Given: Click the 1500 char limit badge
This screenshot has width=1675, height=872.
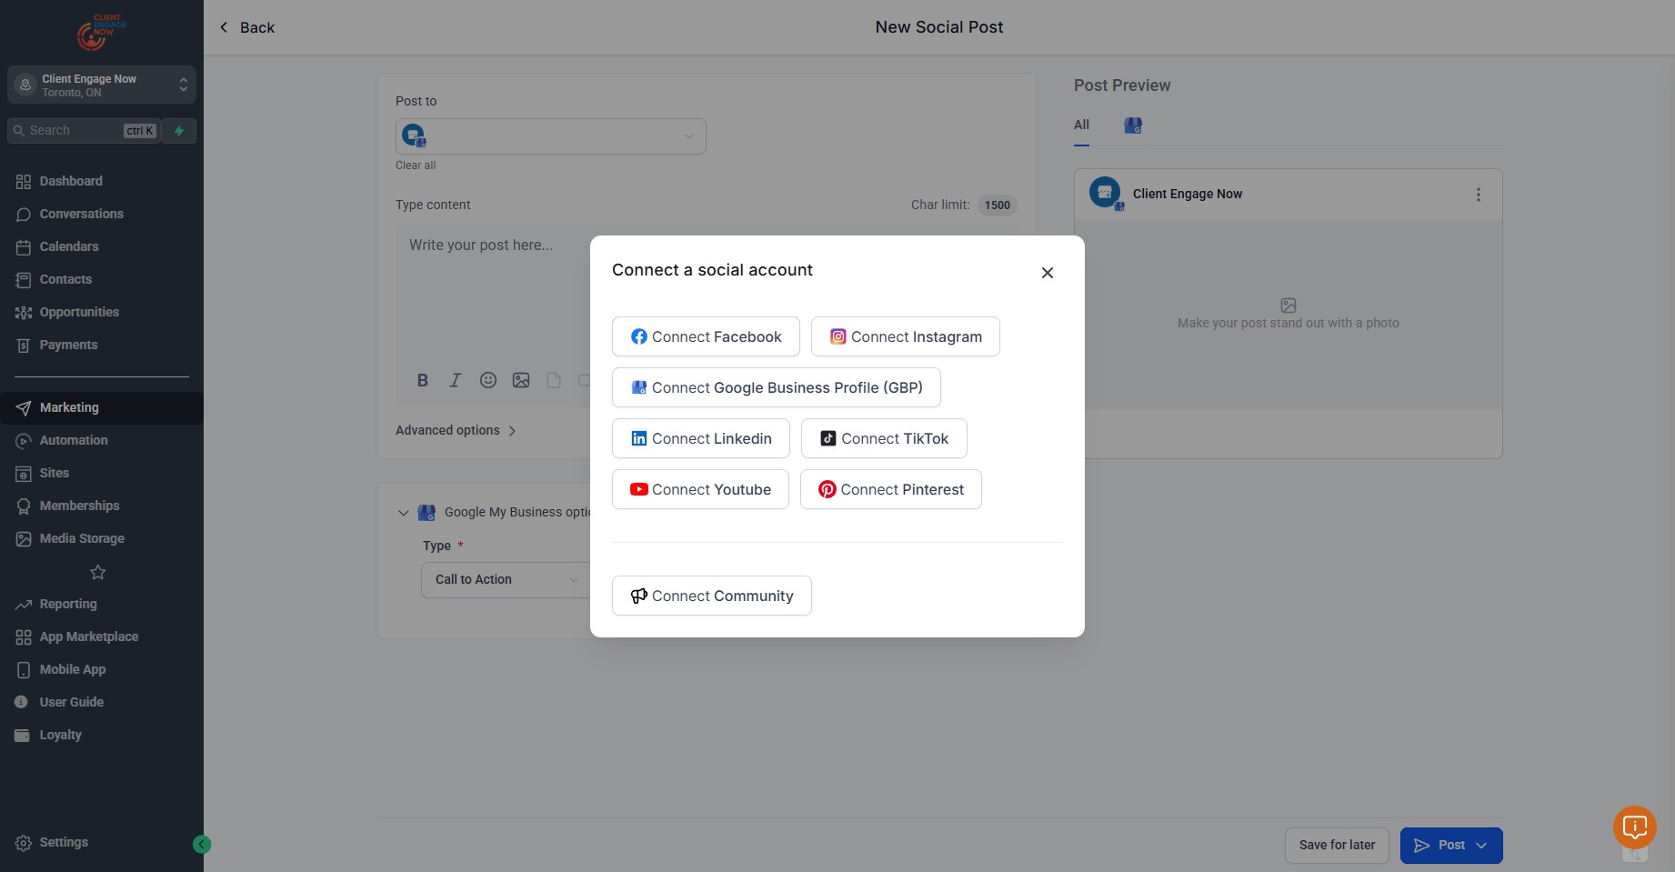Looking at the screenshot, I should 998,205.
